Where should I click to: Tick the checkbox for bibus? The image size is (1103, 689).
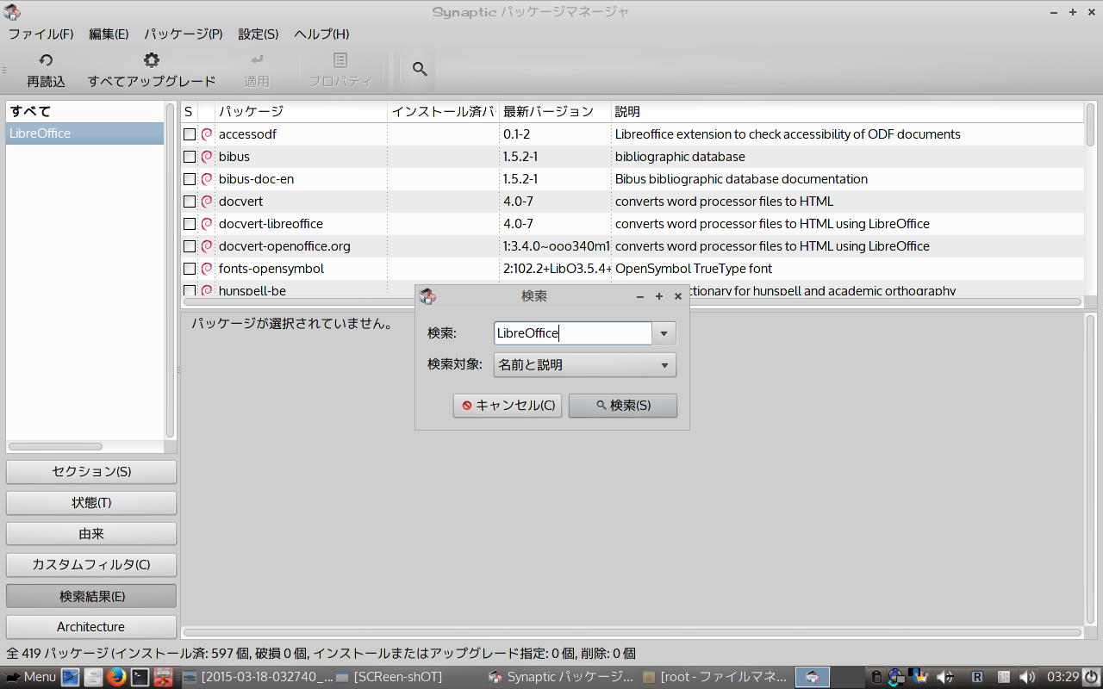pyautogui.click(x=190, y=157)
